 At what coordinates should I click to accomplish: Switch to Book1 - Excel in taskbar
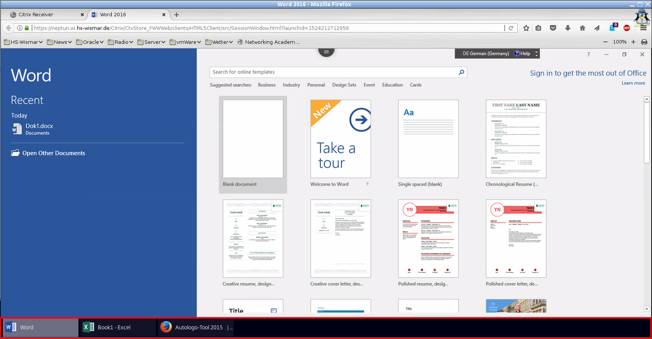114,327
